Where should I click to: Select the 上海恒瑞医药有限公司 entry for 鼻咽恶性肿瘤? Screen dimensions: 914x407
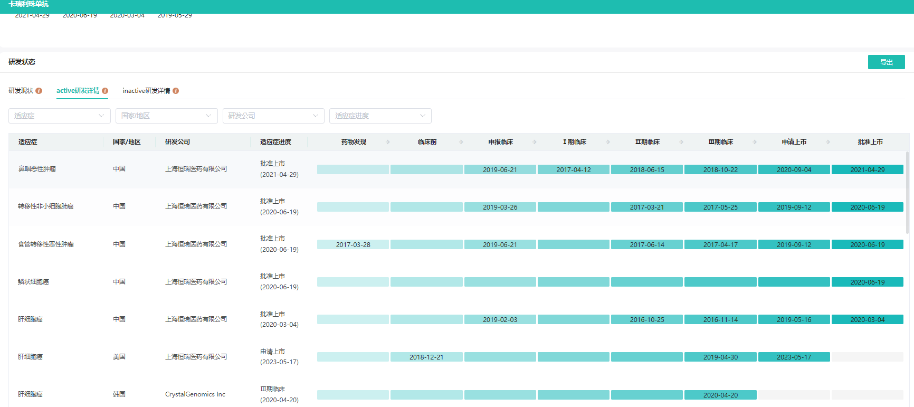(x=196, y=169)
